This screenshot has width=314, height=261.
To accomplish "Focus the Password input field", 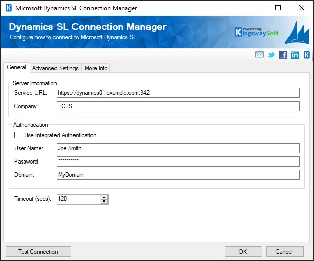I will pyautogui.click(x=177, y=162).
